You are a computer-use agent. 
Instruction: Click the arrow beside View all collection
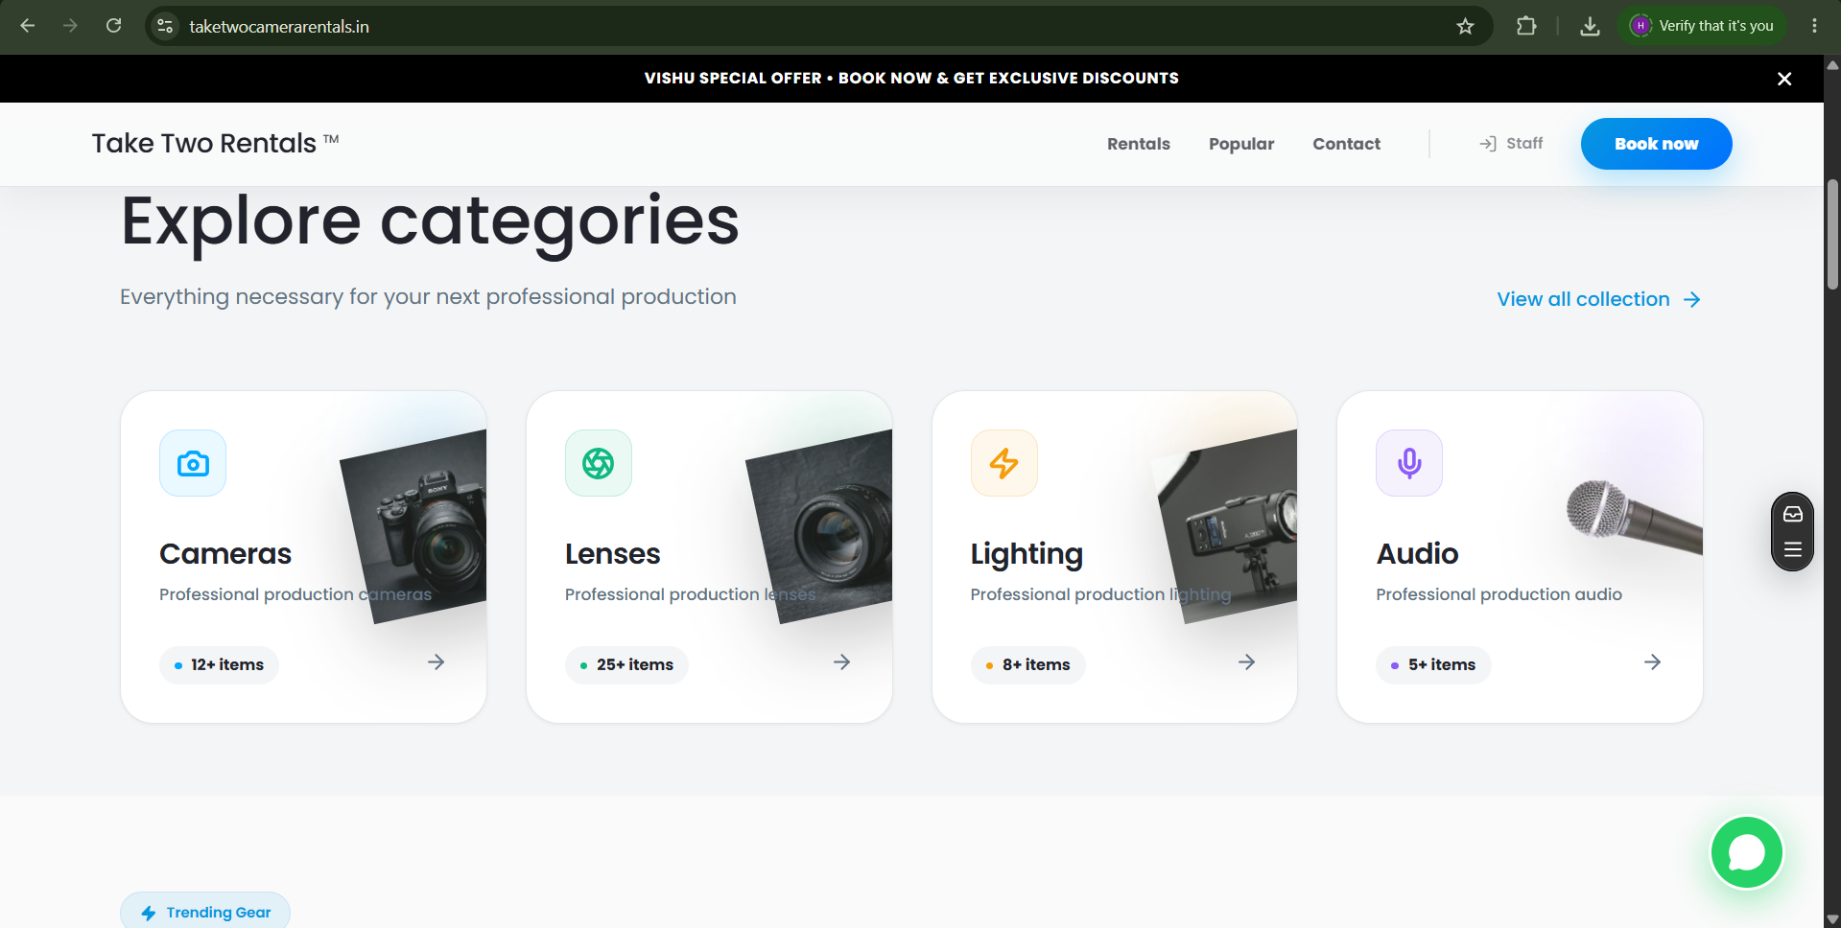pyautogui.click(x=1692, y=300)
